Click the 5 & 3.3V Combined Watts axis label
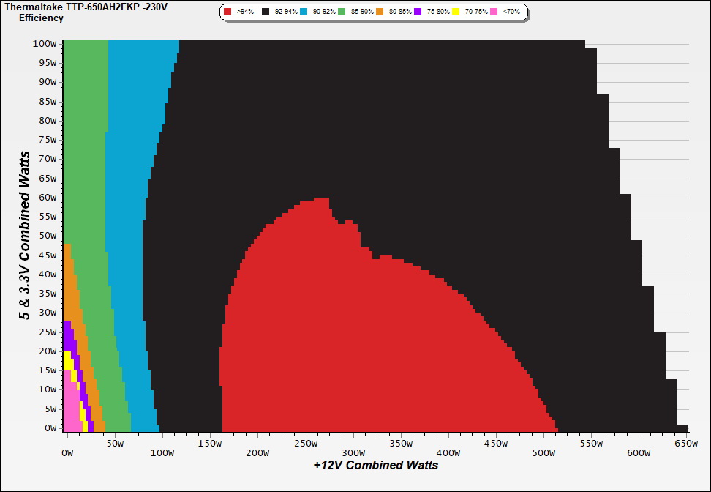 click(26, 235)
